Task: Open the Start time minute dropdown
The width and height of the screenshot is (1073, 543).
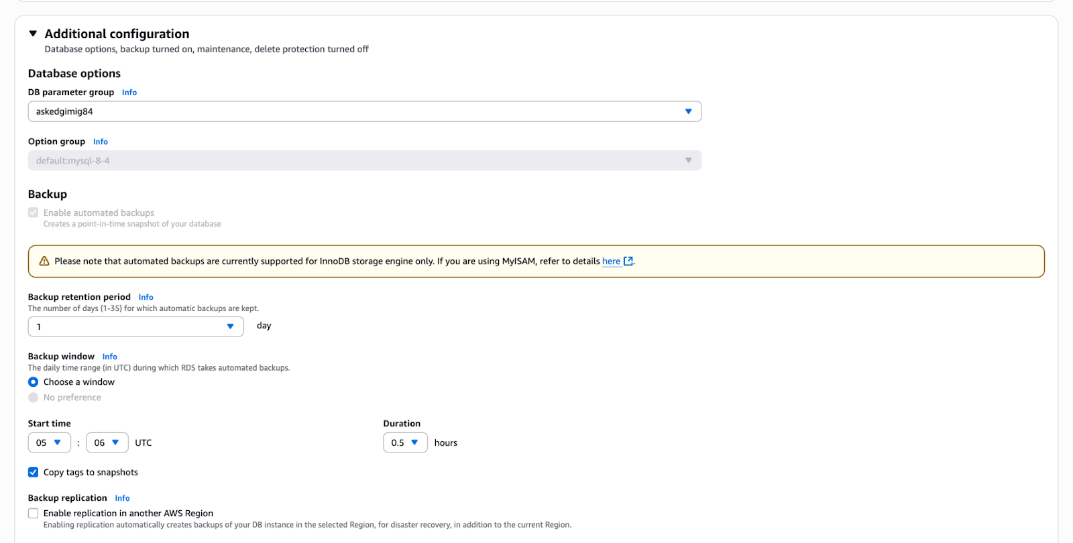Action: click(107, 443)
